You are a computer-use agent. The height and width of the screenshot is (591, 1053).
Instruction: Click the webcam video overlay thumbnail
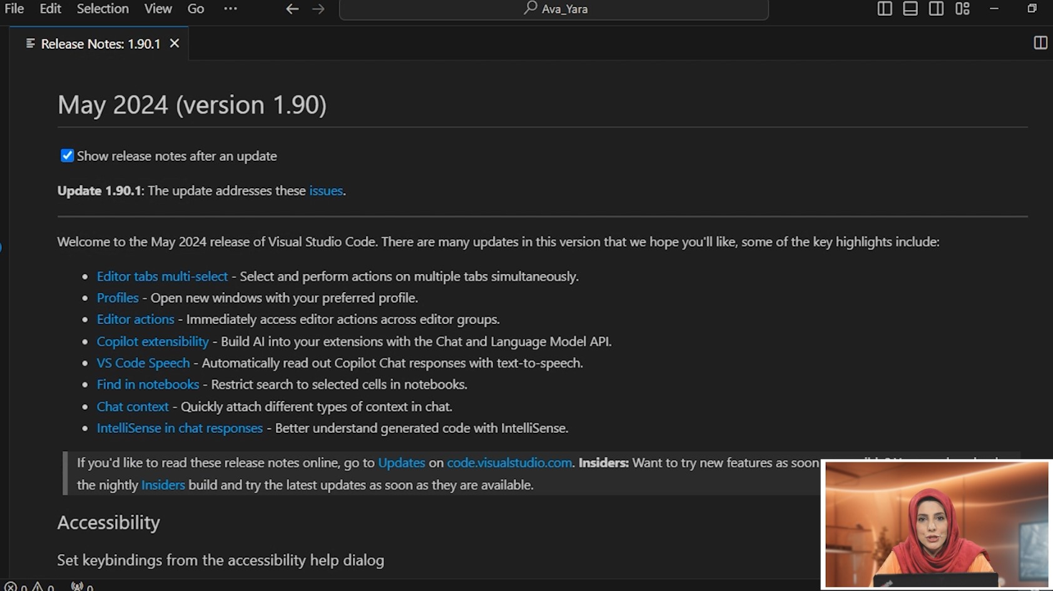click(x=937, y=524)
